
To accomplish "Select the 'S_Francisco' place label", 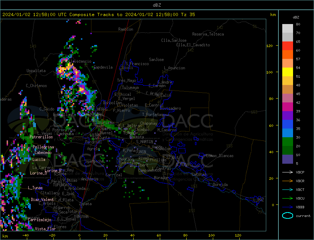I will pos(137,64).
